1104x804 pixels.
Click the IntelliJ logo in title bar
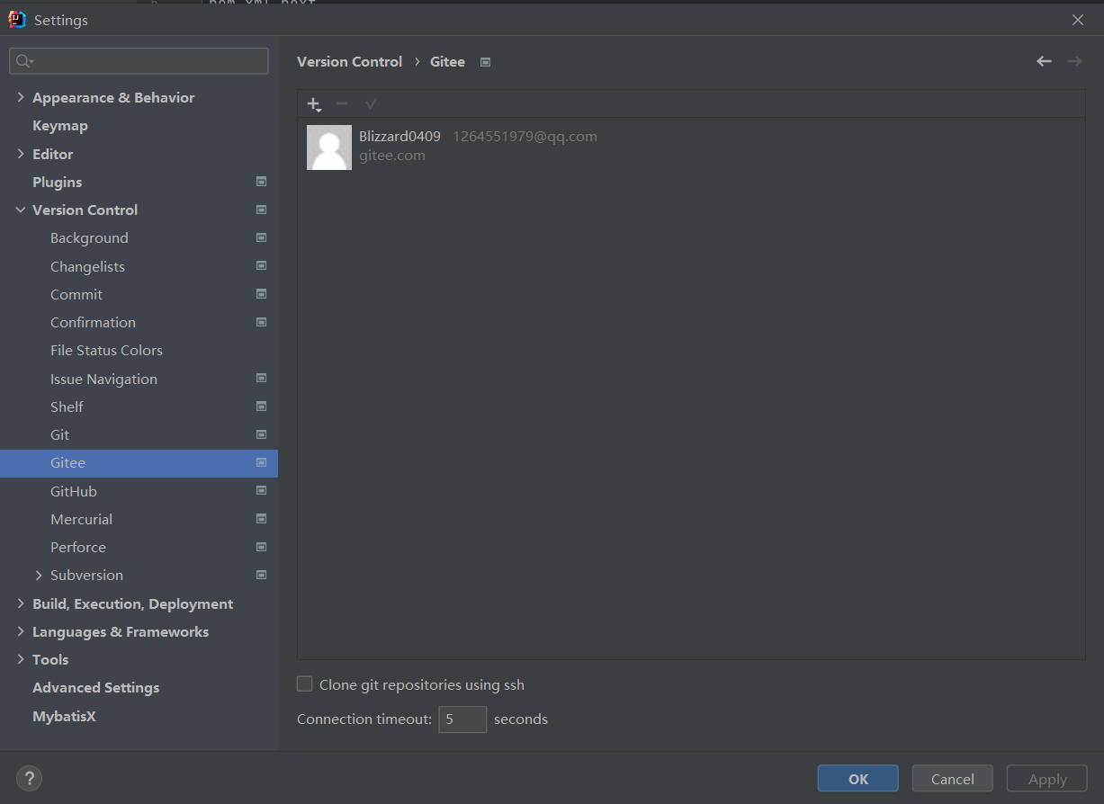[x=17, y=19]
